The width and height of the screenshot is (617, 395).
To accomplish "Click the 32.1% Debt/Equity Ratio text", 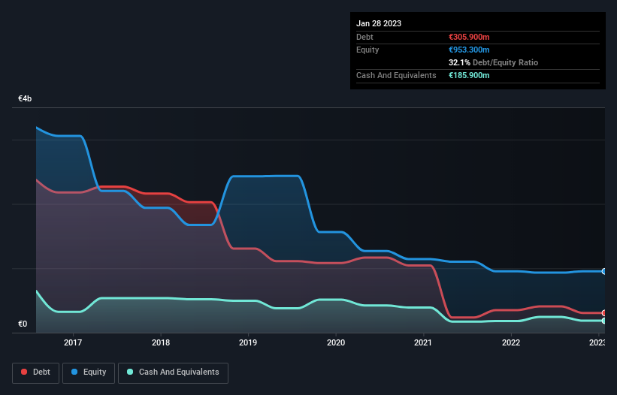I will click(x=493, y=62).
